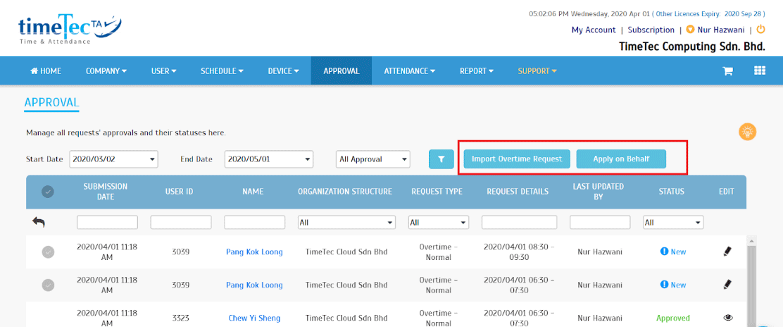The width and height of the screenshot is (783, 327).
Task: Open the shopping cart icon
Action: 727,71
